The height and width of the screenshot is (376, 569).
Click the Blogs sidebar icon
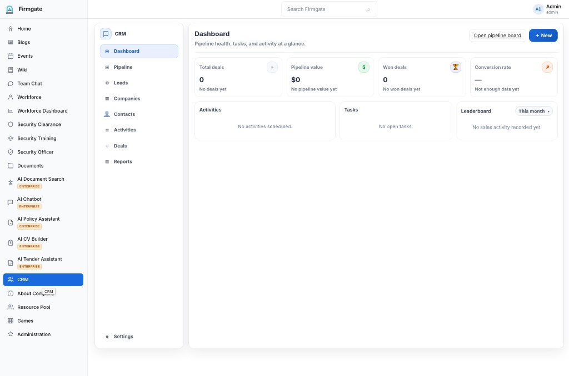tap(11, 42)
